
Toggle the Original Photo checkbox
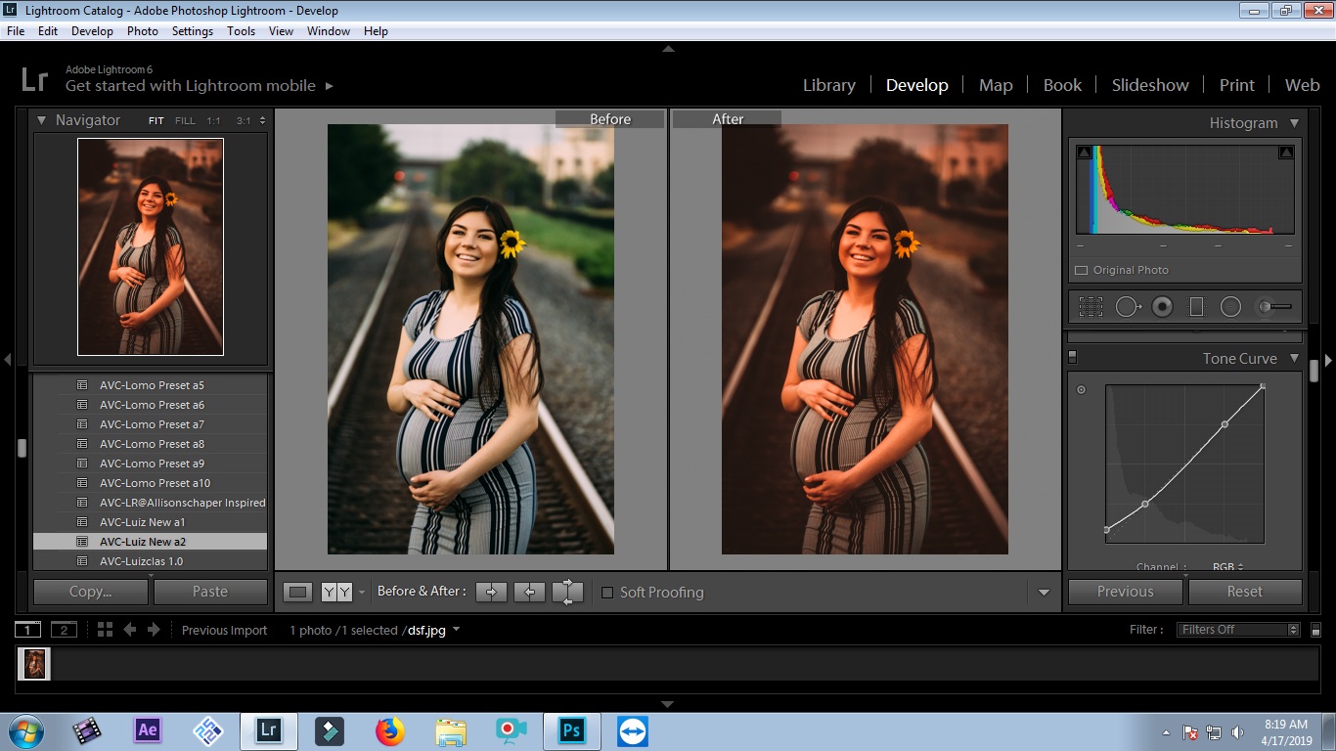1082,270
